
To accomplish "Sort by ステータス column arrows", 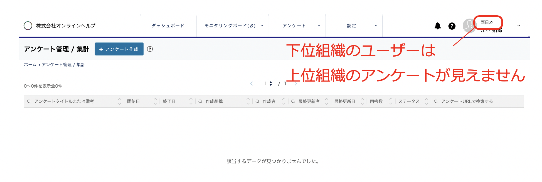I will coord(427,101).
